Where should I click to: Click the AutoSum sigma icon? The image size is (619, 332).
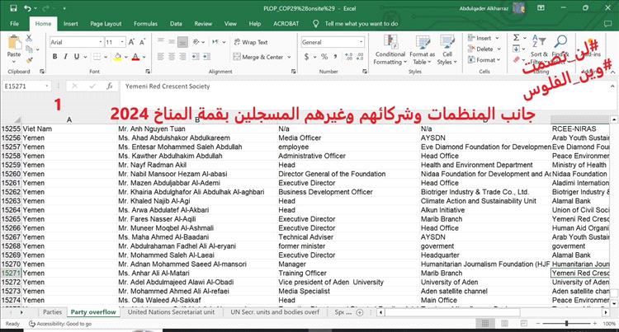[517, 38]
